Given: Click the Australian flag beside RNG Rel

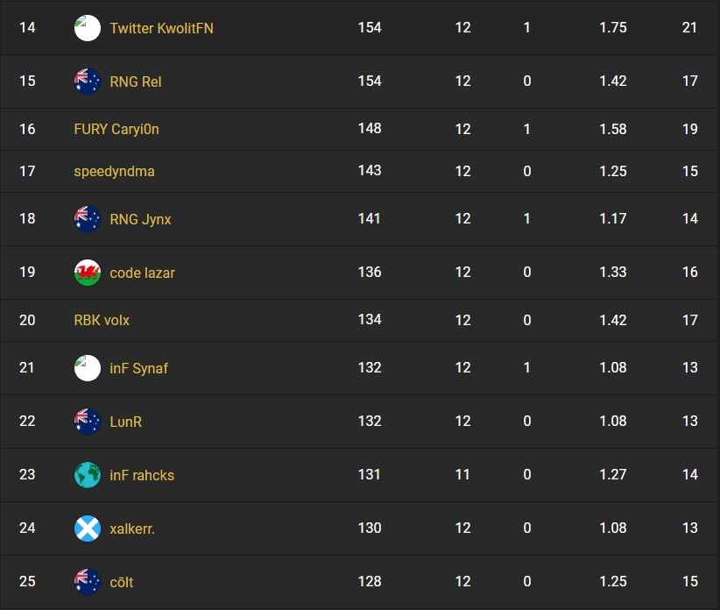Looking at the screenshot, I should [87, 81].
